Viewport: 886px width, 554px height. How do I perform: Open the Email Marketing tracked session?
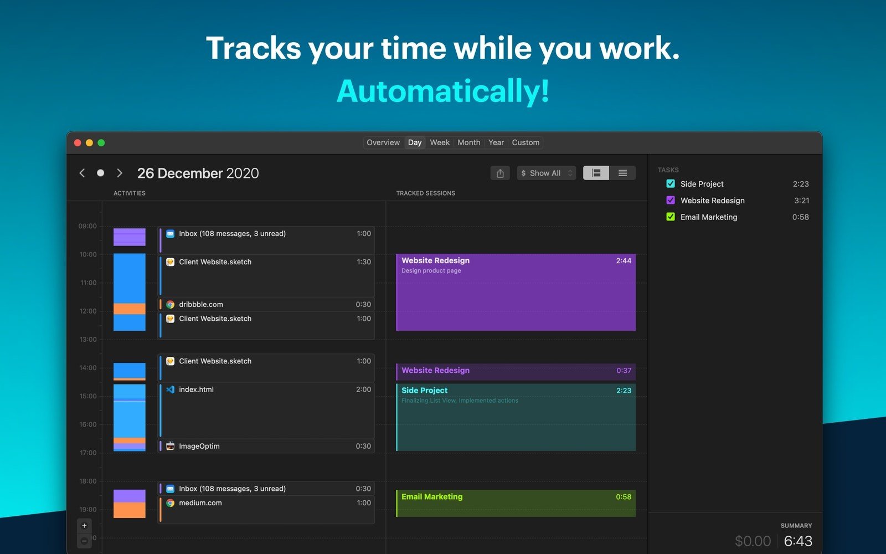click(x=516, y=503)
